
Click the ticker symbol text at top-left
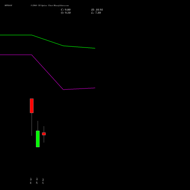[8, 6]
